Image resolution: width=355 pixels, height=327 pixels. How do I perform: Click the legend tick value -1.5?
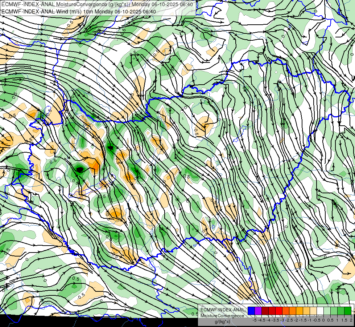[303, 320]
